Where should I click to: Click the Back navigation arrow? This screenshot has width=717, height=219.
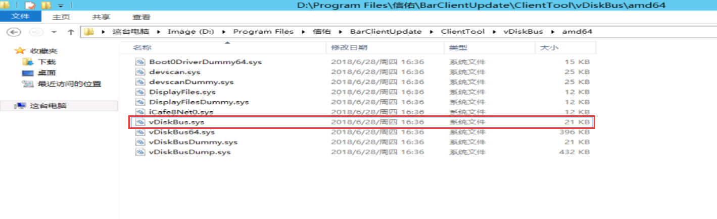pos(15,32)
